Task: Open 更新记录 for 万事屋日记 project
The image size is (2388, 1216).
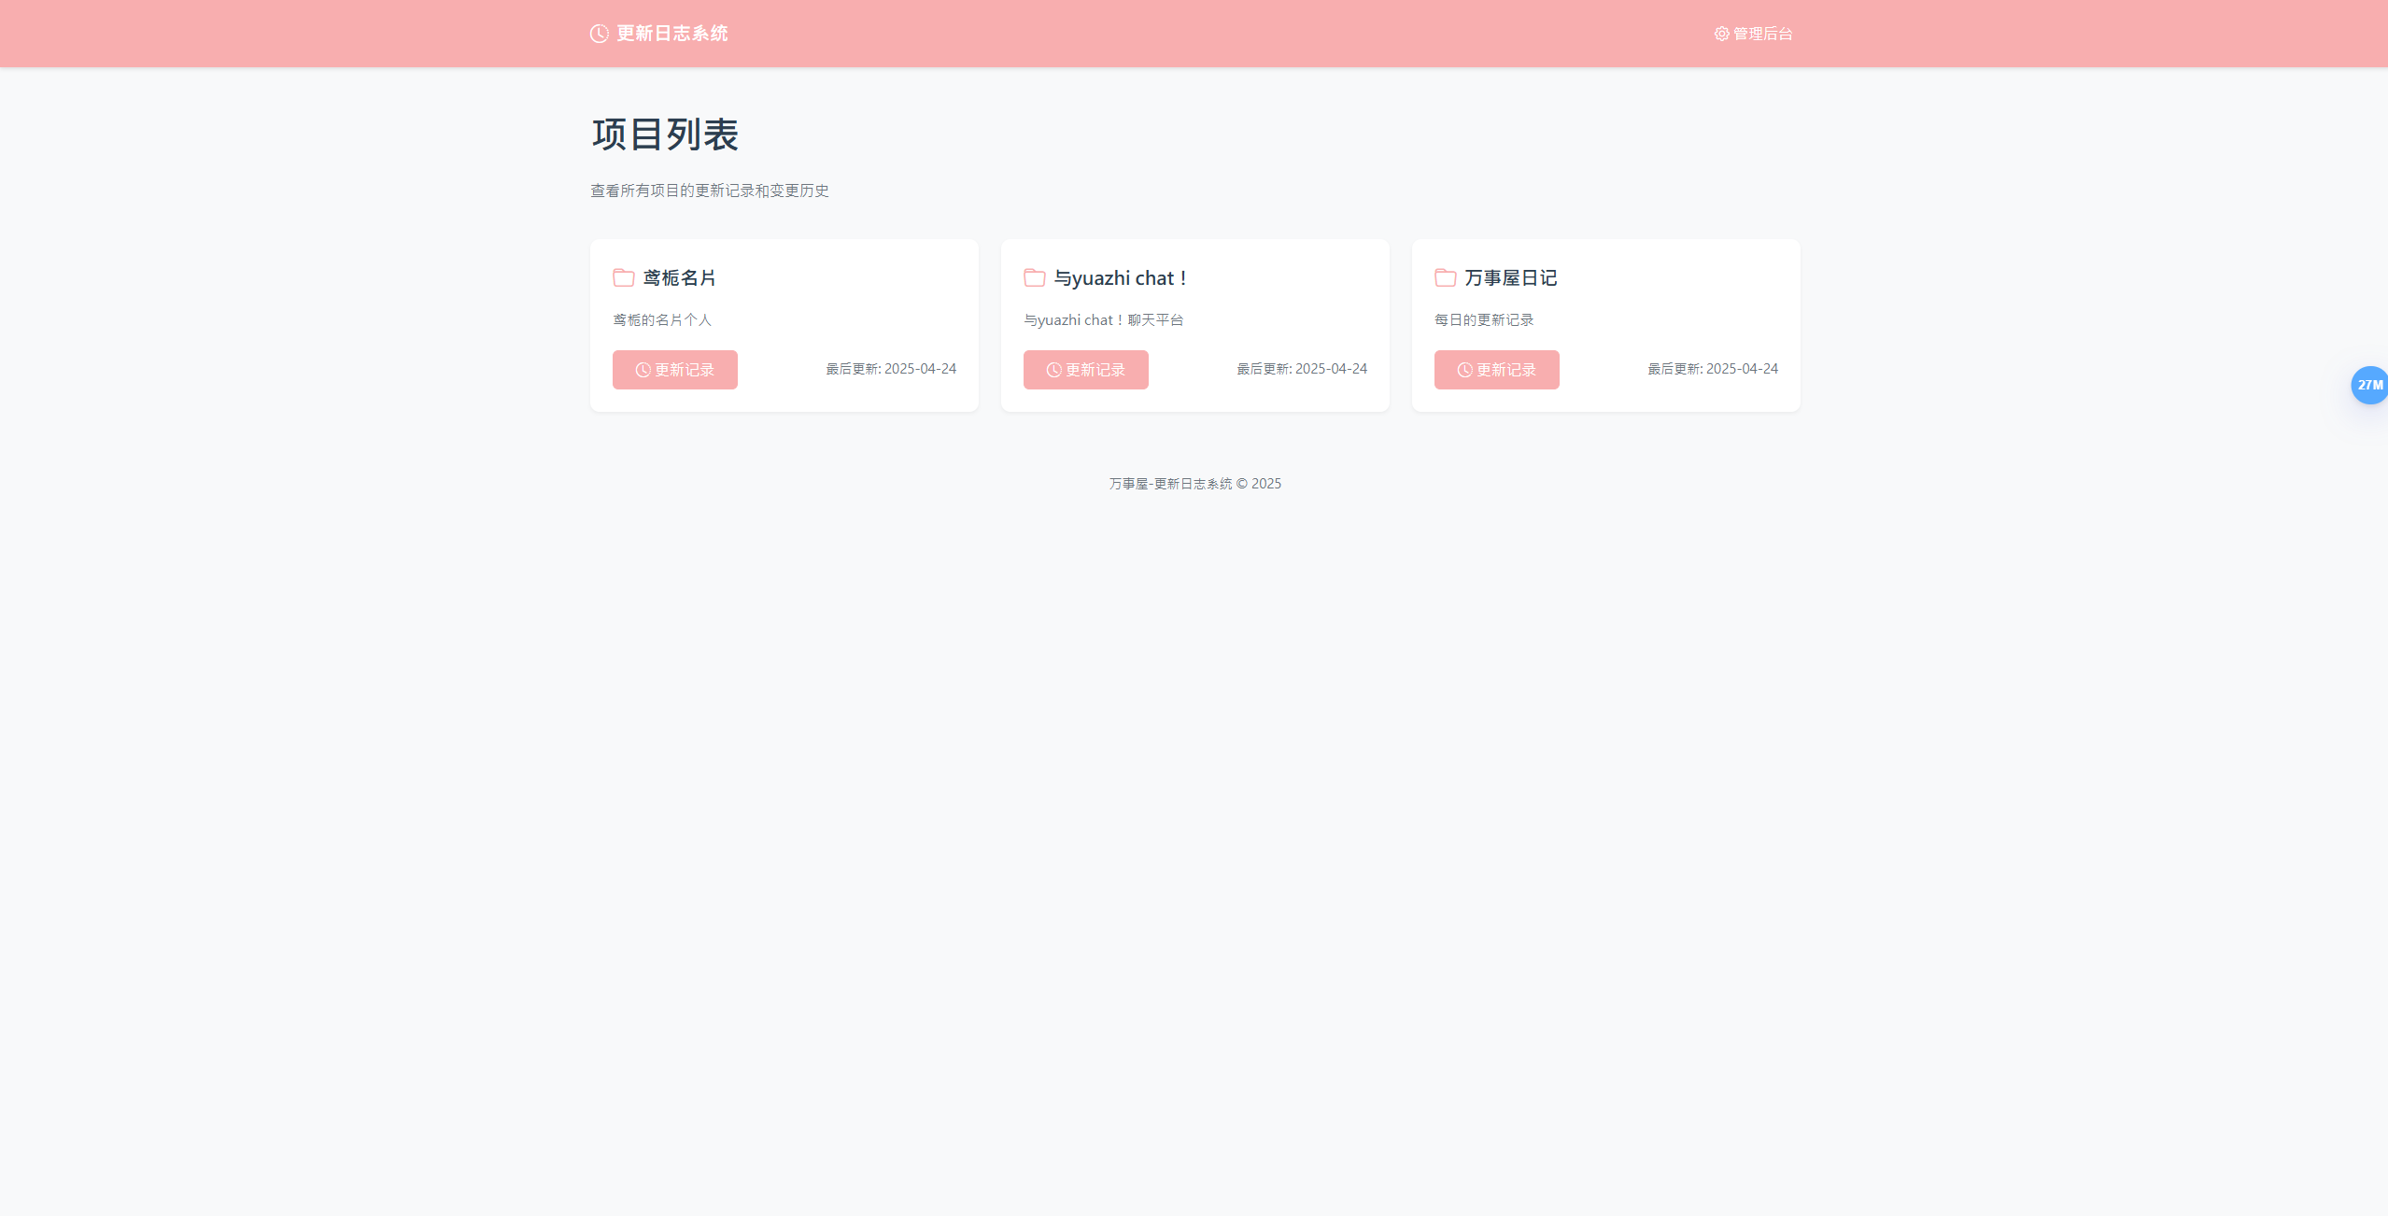Action: (1497, 370)
